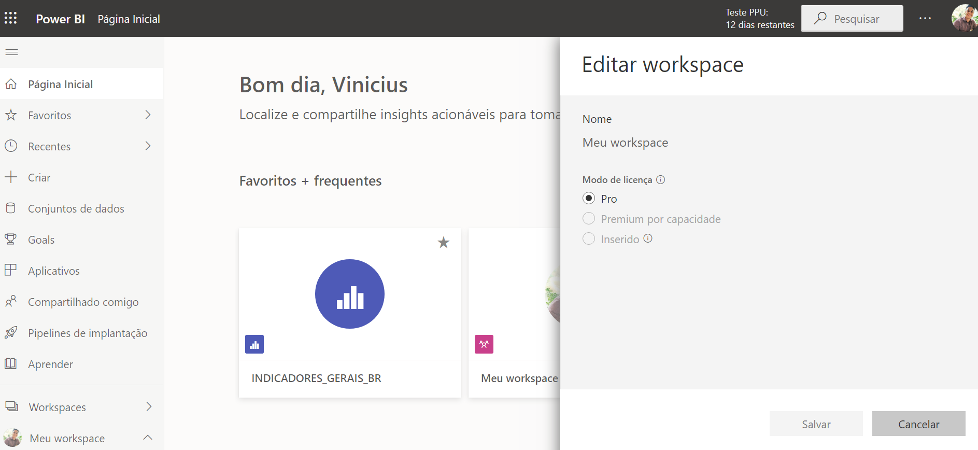This screenshot has width=978, height=450.
Task: Click the Workspaces monitor icon
Action: pyautogui.click(x=11, y=407)
